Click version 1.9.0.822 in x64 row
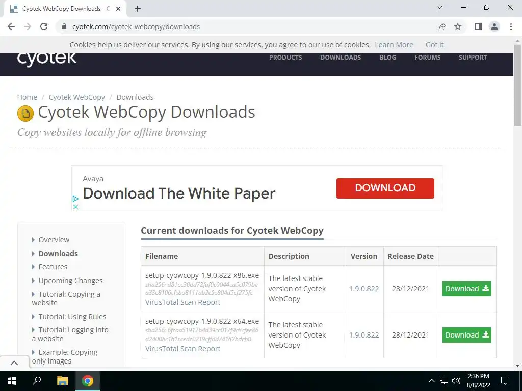 click(x=364, y=335)
